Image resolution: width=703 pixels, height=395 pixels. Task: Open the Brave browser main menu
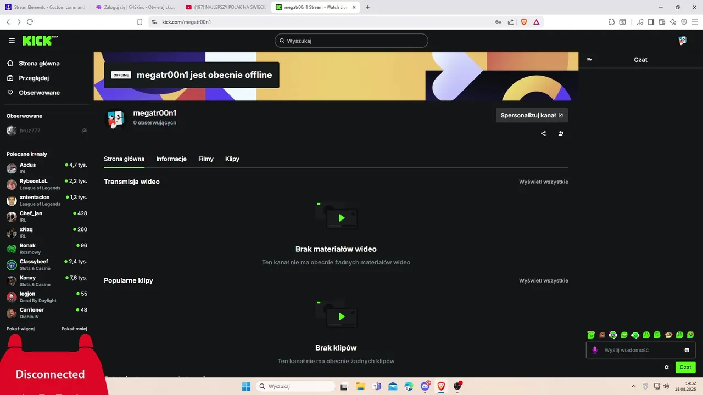click(695, 22)
